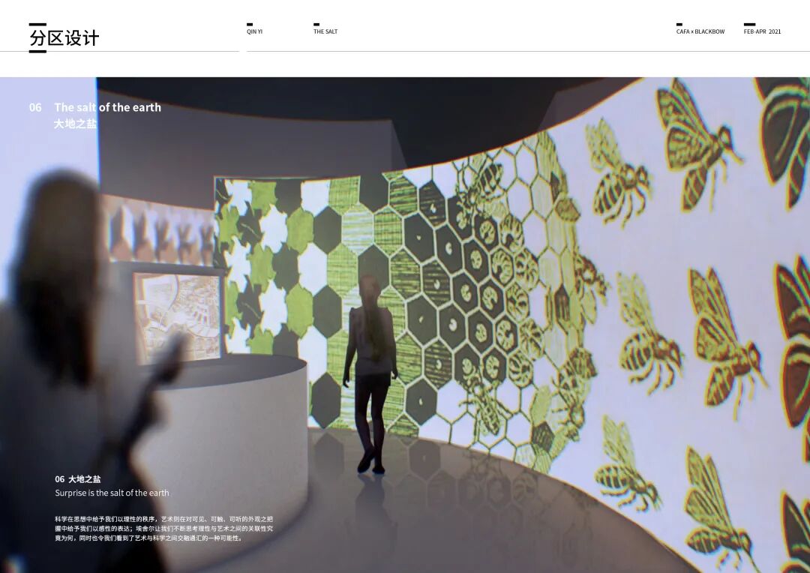Click the line "Surprise is the salt of the earth"
810x573 pixels.
112,493
